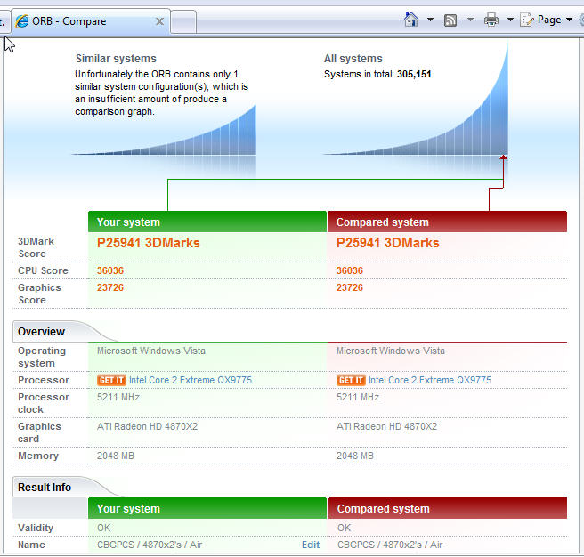Image resolution: width=584 pixels, height=557 pixels.
Task: Click the Edit link next to Name
Action: 311,545
